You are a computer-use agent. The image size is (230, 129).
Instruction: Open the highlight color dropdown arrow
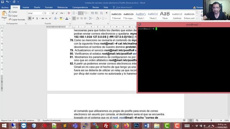click(x=64, y=18)
